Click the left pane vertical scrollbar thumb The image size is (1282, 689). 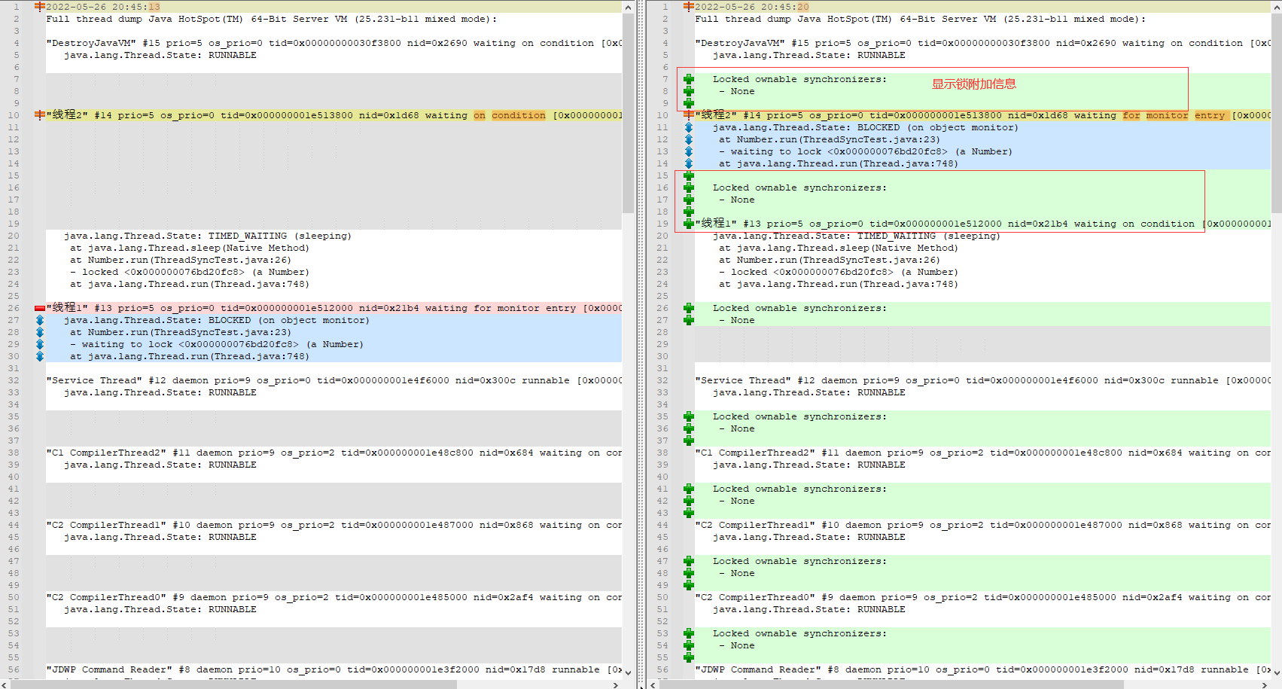[x=629, y=113]
